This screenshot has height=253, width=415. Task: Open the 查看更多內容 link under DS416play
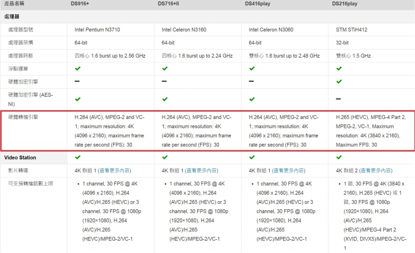point(289,171)
